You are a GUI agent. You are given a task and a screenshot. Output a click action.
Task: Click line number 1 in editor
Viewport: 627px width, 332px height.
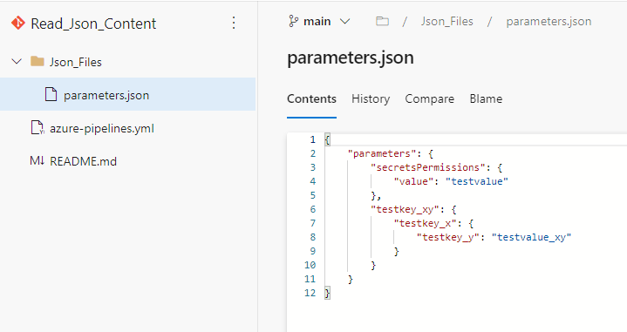(313, 139)
